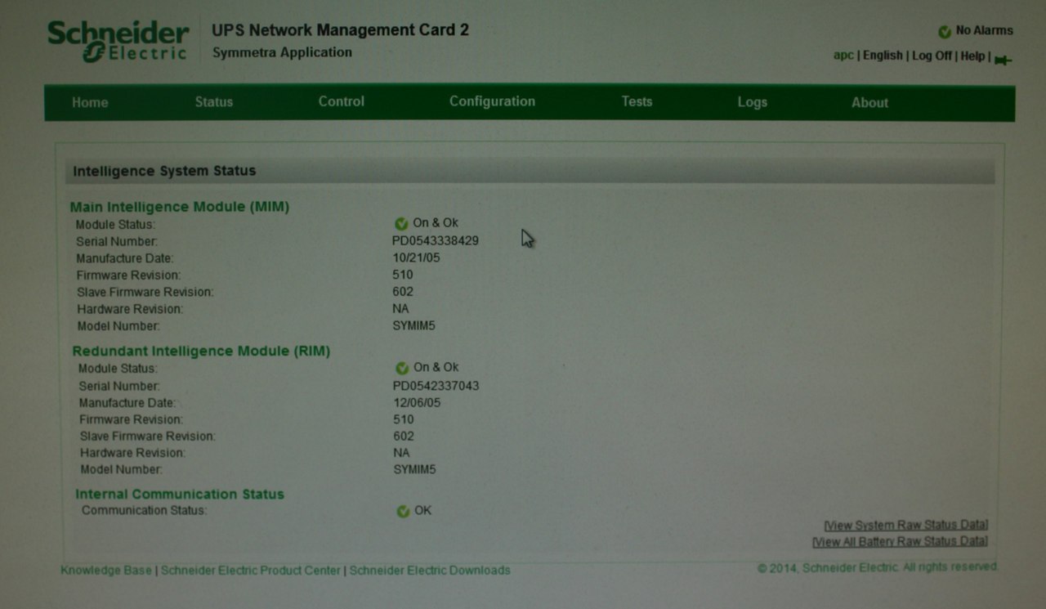Click Main Intelligence Module (MIM) heading
1046x609 pixels.
[180, 207]
